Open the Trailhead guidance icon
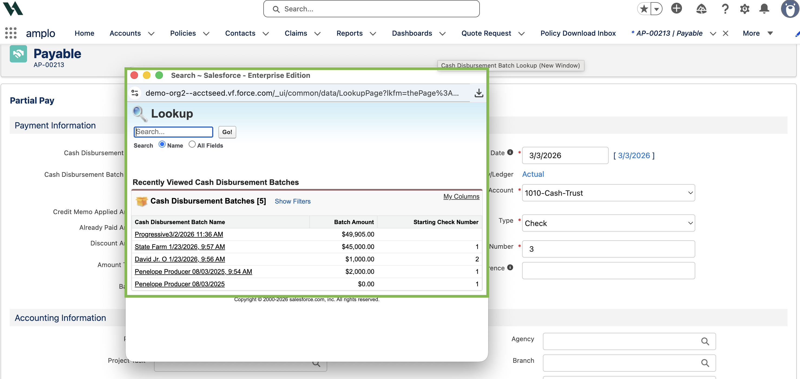Screen dimensions: 800x379 (x=701, y=9)
